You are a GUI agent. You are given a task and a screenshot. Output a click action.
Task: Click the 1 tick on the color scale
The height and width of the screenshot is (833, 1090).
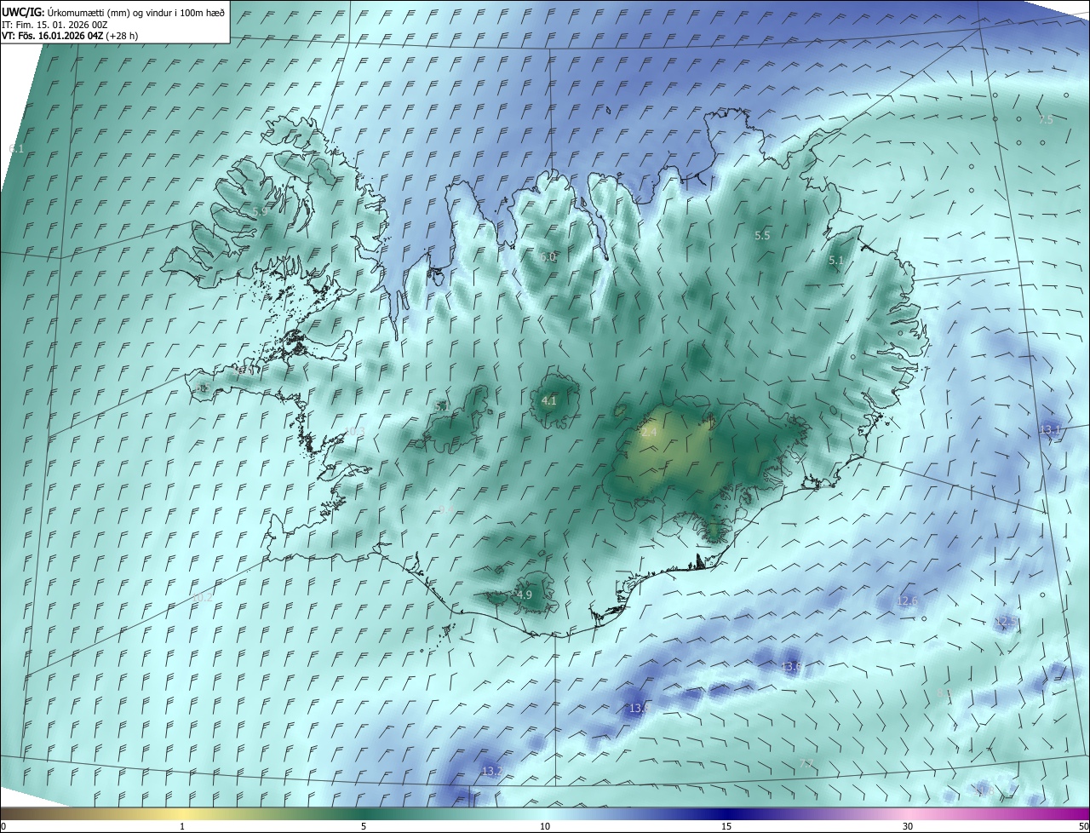182,826
